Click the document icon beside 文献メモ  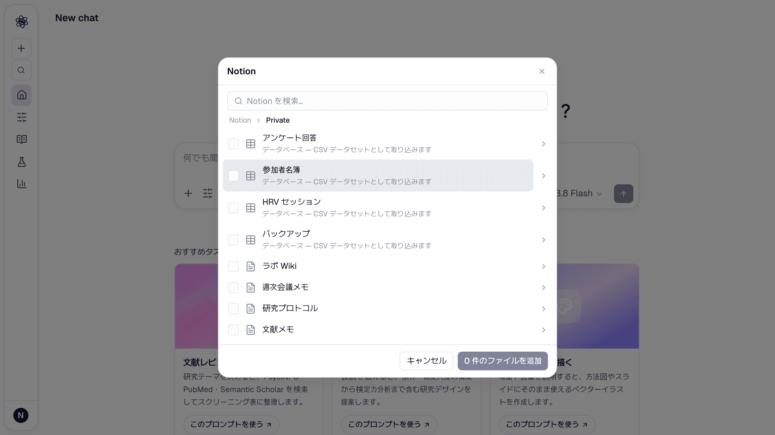pos(251,330)
